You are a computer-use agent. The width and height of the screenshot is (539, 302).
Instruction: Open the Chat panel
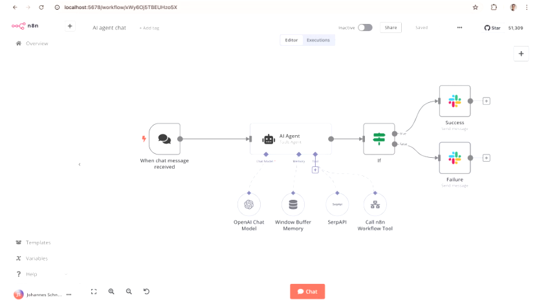[x=307, y=292]
